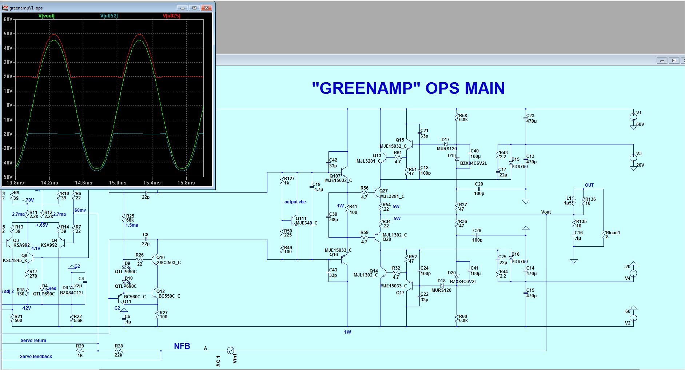Click the Servo feedback label

[x=36, y=357]
